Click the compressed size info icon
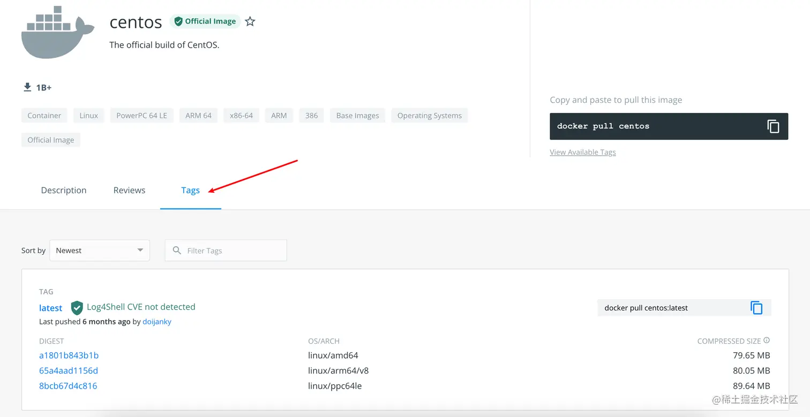This screenshot has width=810, height=417. coord(767,340)
